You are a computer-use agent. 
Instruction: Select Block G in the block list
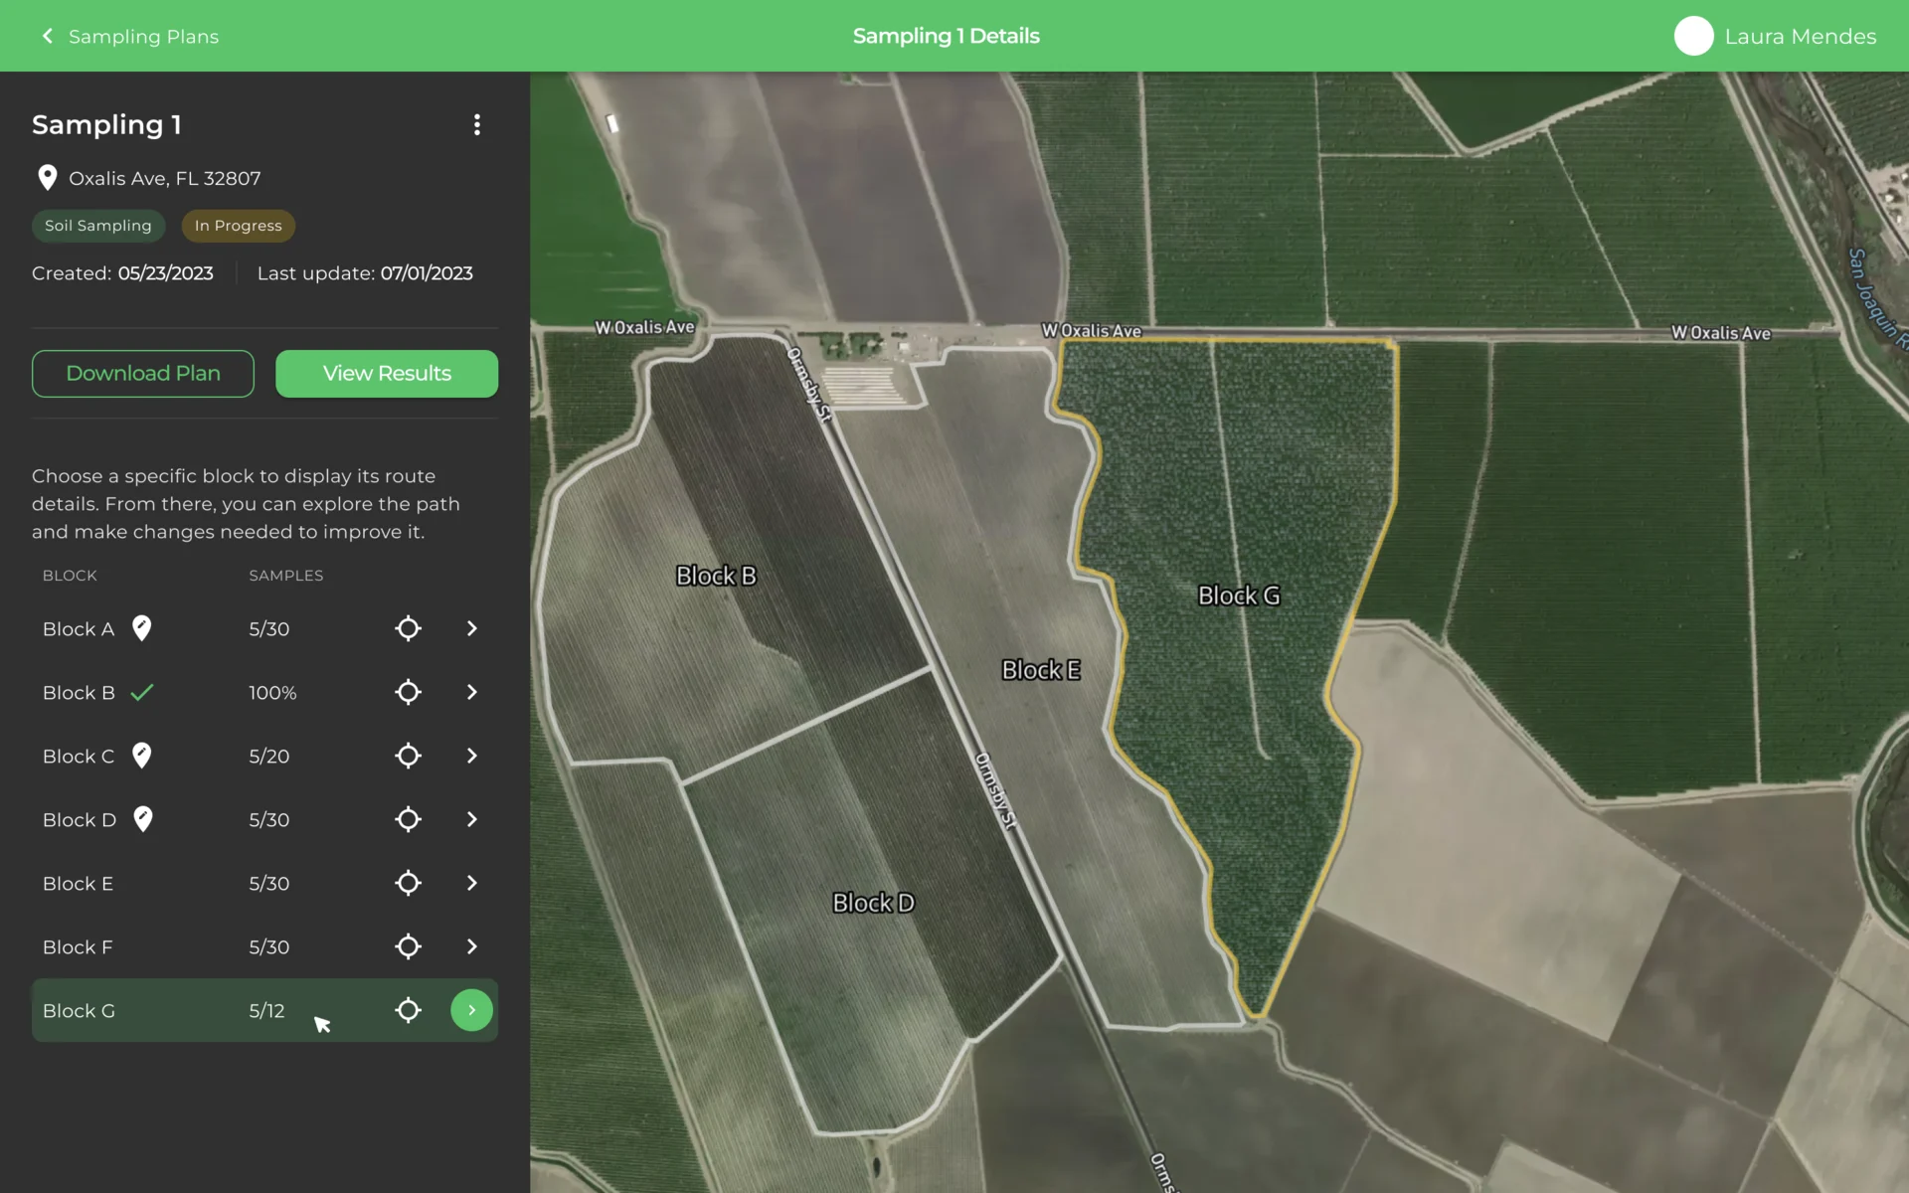[264, 1010]
